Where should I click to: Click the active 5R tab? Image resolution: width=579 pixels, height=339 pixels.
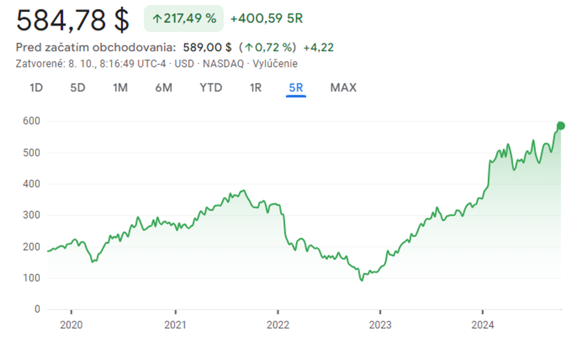(x=296, y=88)
